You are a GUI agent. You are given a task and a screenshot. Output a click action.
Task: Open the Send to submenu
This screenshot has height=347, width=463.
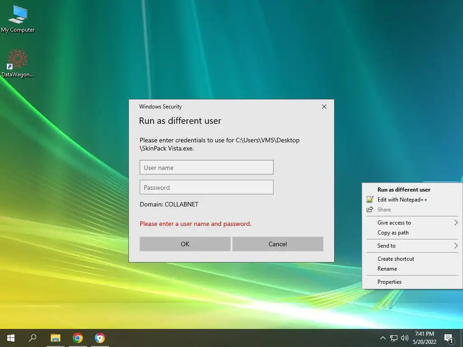[412, 246]
